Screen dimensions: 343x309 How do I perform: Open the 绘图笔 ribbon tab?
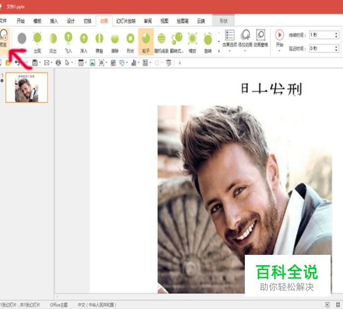point(183,21)
